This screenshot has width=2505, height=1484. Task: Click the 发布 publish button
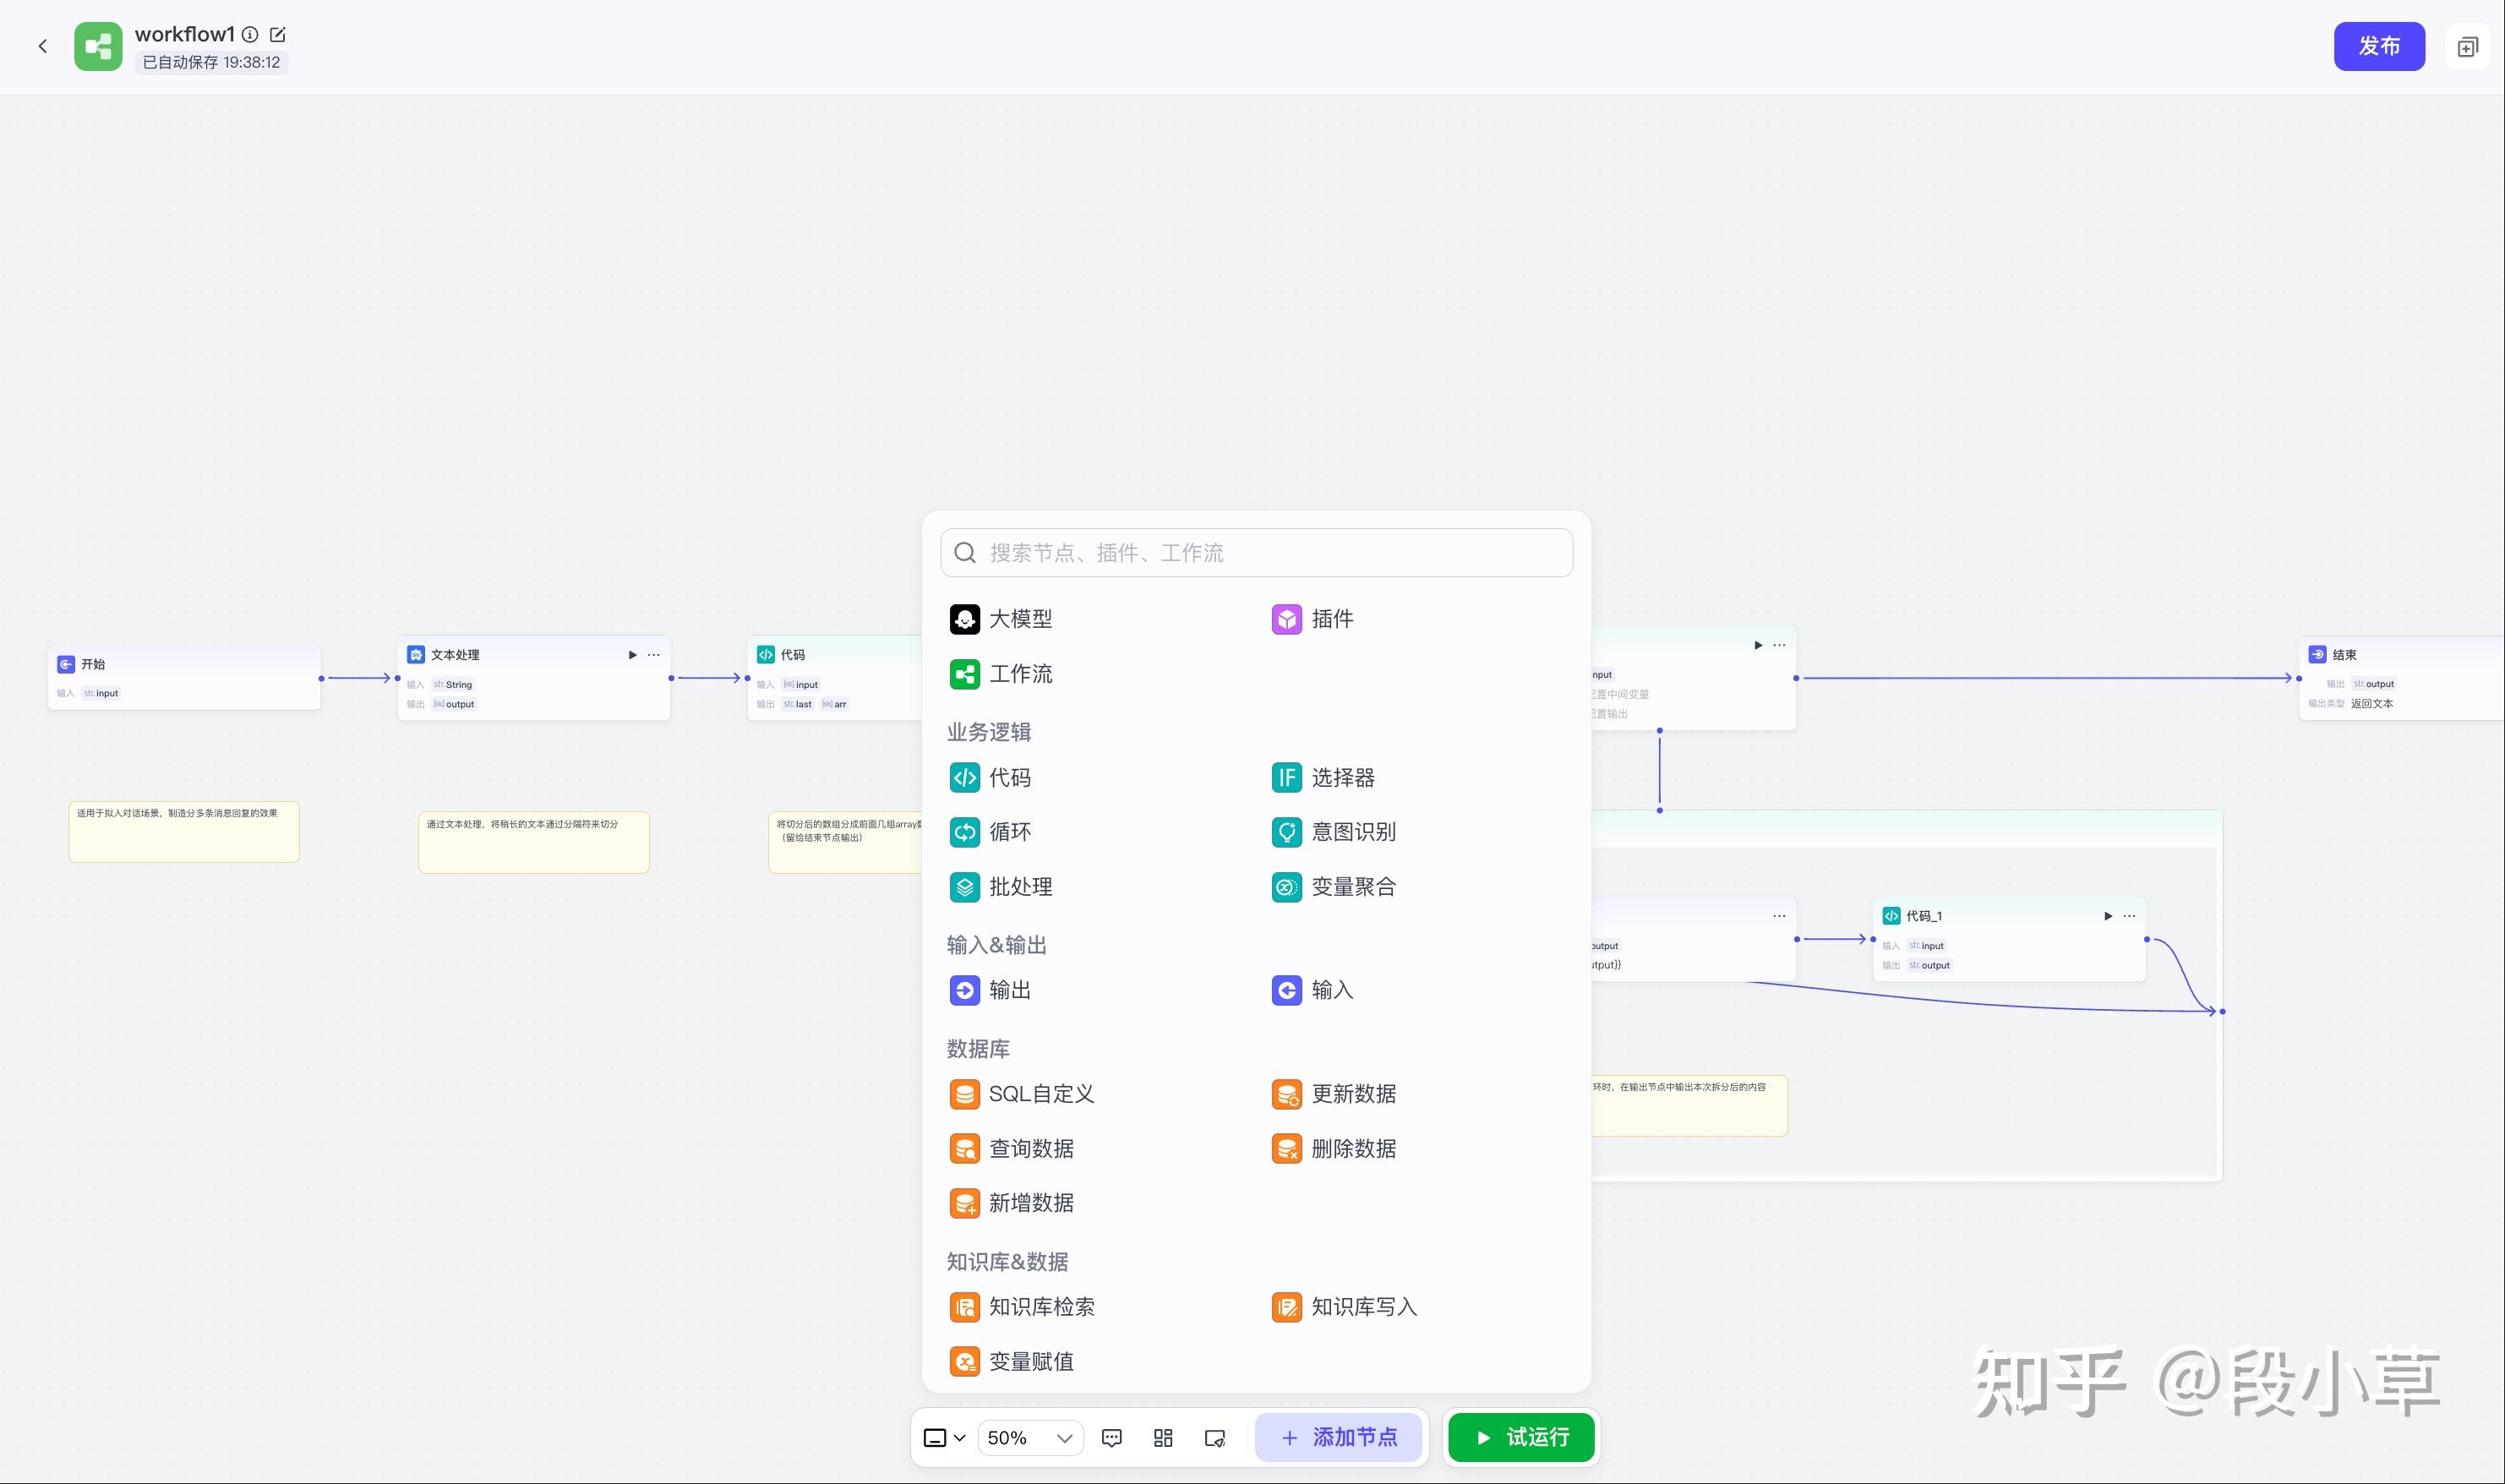pyautogui.click(x=2378, y=46)
